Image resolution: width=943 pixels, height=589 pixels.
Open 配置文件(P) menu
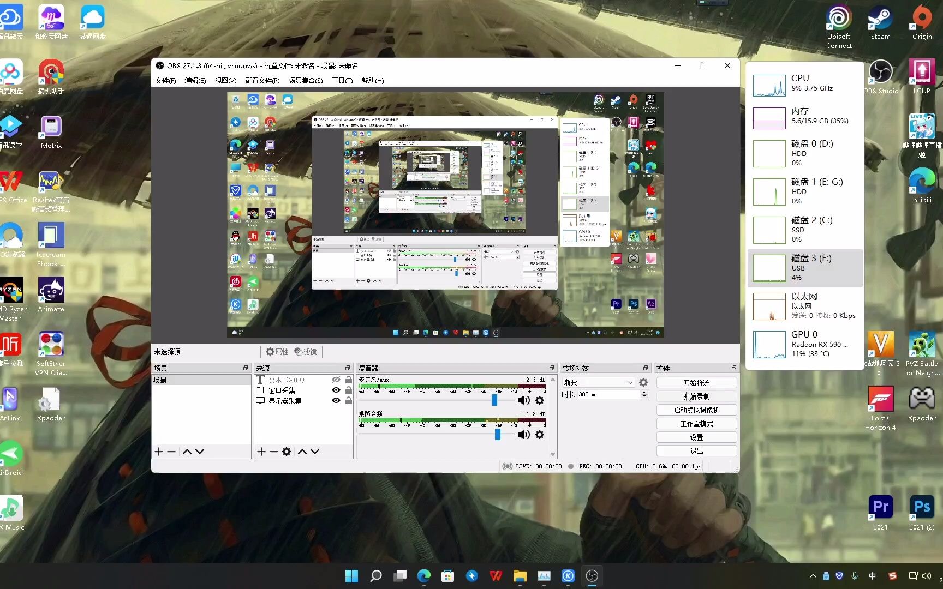pos(262,80)
